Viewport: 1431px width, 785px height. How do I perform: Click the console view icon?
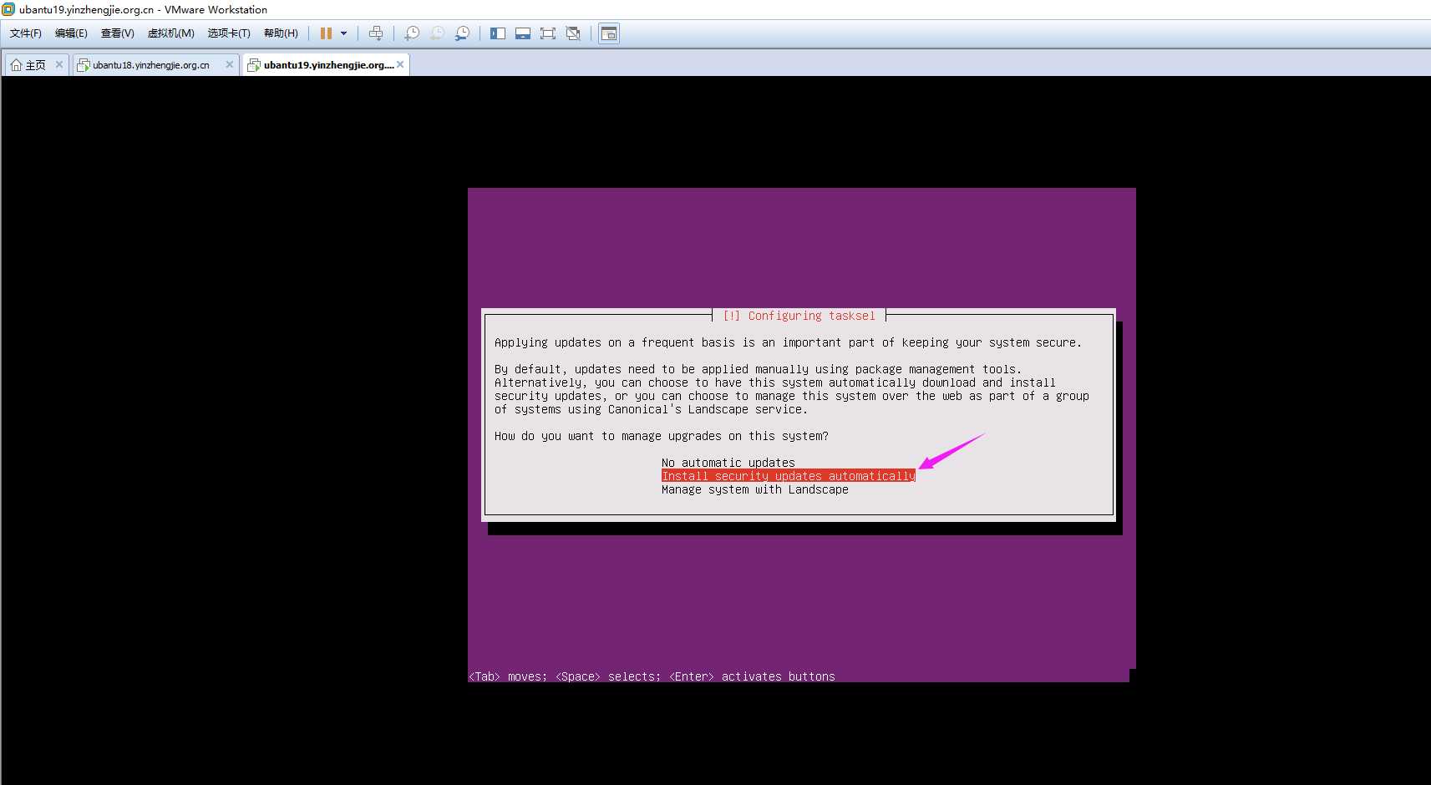[609, 33]
